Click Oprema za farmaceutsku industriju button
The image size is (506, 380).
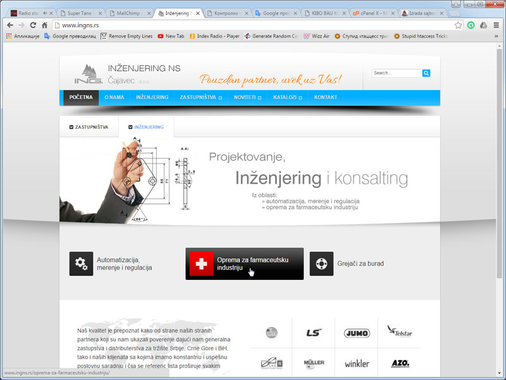[245, 263]
